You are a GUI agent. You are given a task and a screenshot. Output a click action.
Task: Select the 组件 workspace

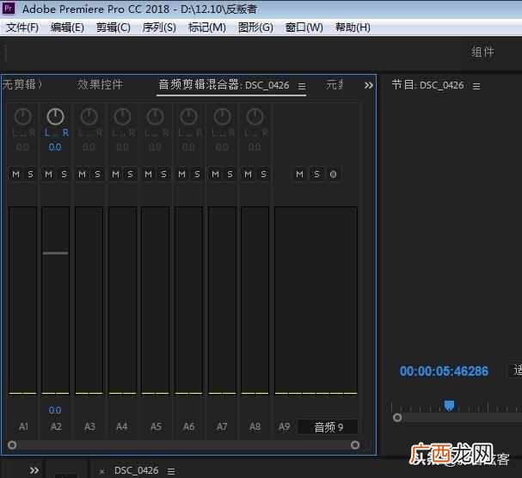482,52
